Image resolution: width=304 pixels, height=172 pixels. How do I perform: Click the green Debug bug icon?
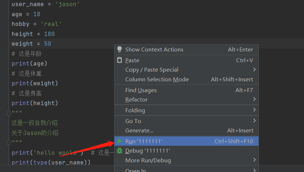click(x=120, y=150)
